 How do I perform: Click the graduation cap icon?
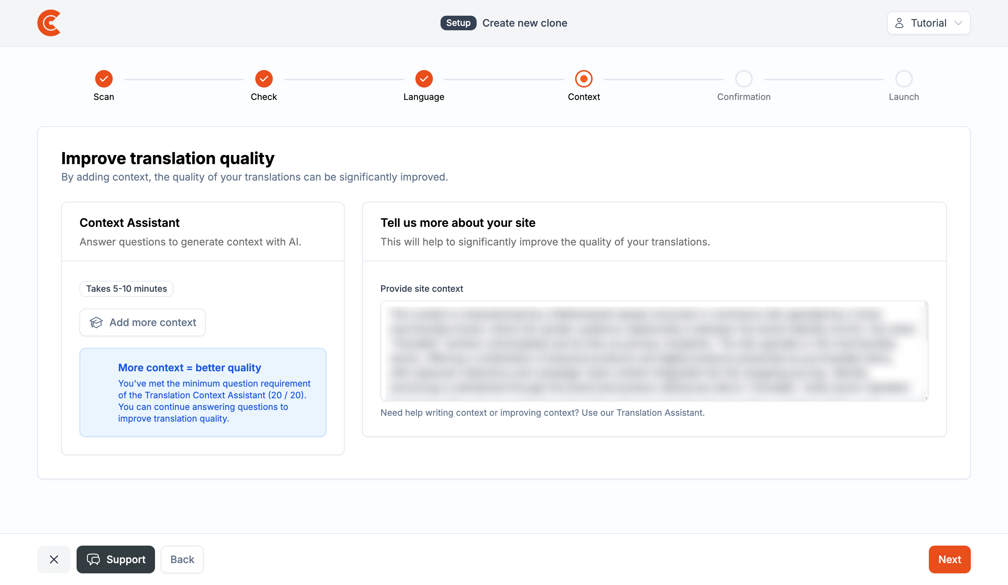click(96, 322)
